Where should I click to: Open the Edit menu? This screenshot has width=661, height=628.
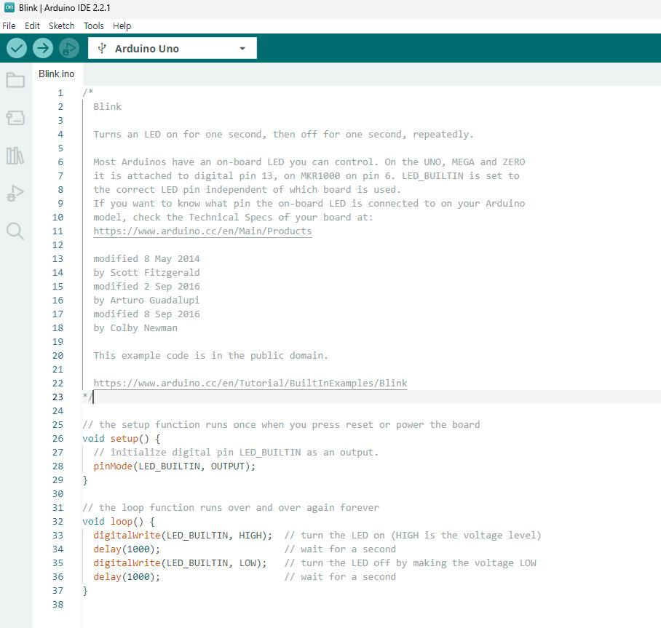coord(32,26)
